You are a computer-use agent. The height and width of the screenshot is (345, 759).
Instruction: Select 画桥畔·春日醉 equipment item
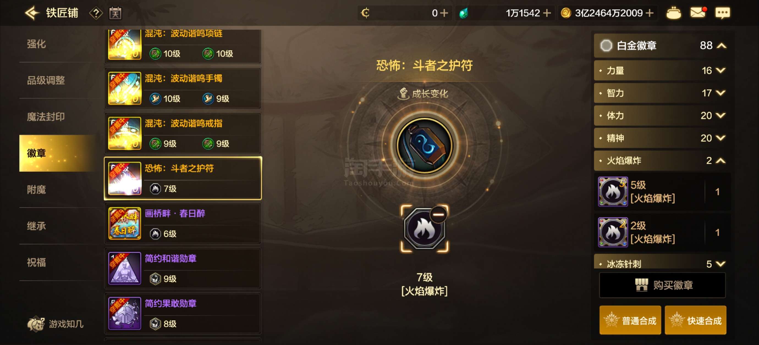pos(183,223)
